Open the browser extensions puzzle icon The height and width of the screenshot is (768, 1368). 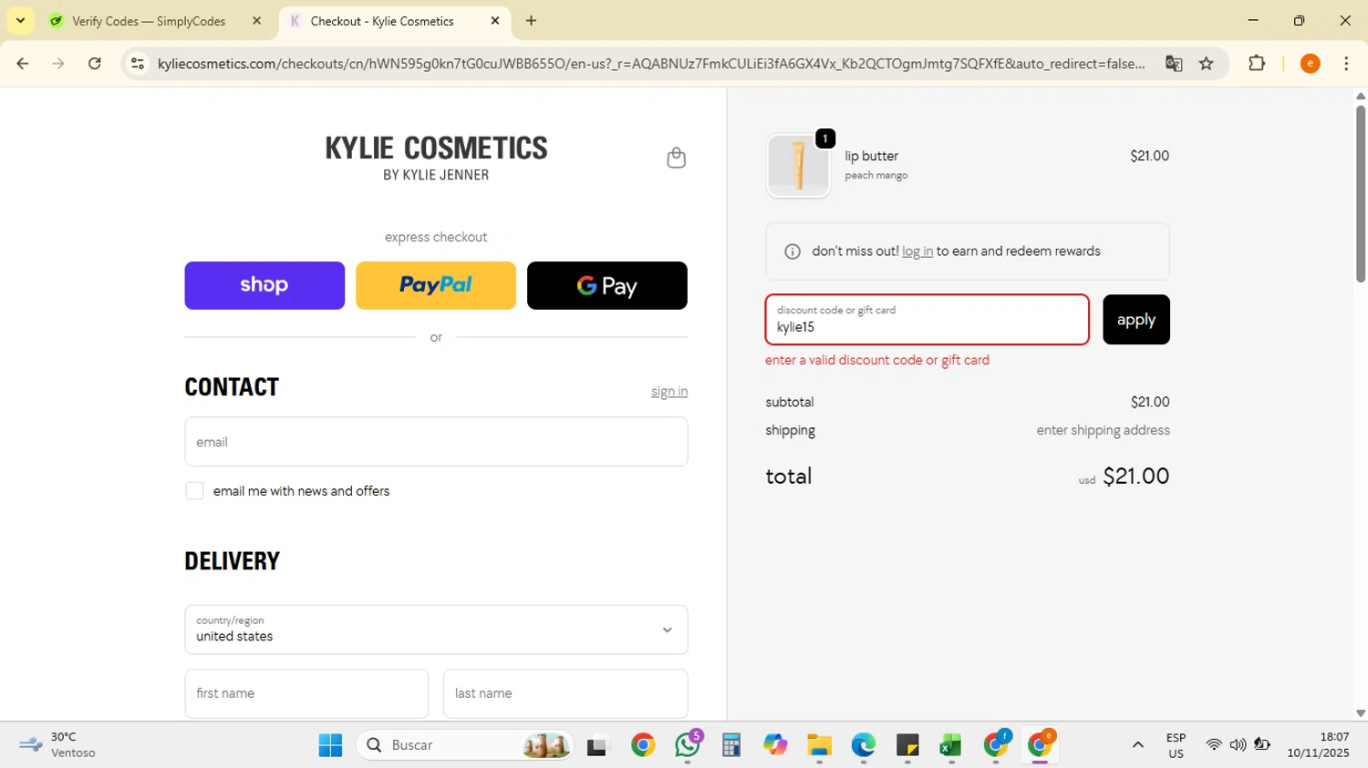[x=1257, y=64]
